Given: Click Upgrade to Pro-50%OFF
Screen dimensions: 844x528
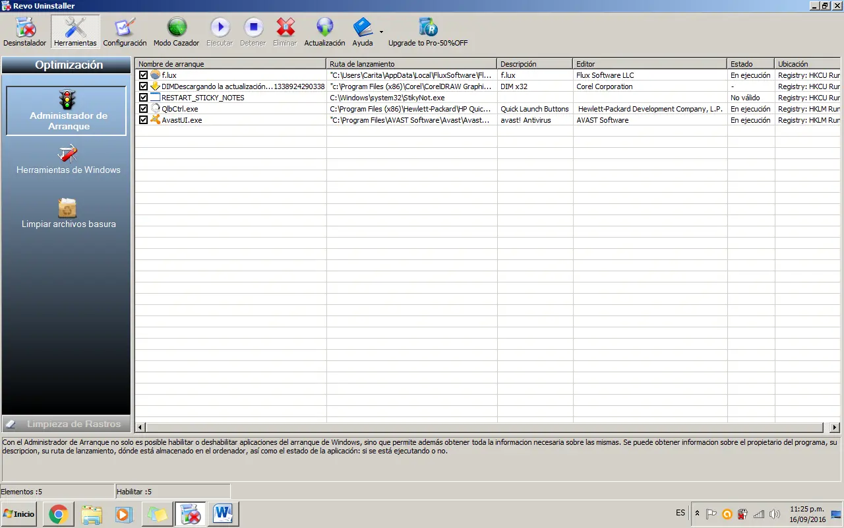Looking at the screenshot, I should click(x=428, y=32).
